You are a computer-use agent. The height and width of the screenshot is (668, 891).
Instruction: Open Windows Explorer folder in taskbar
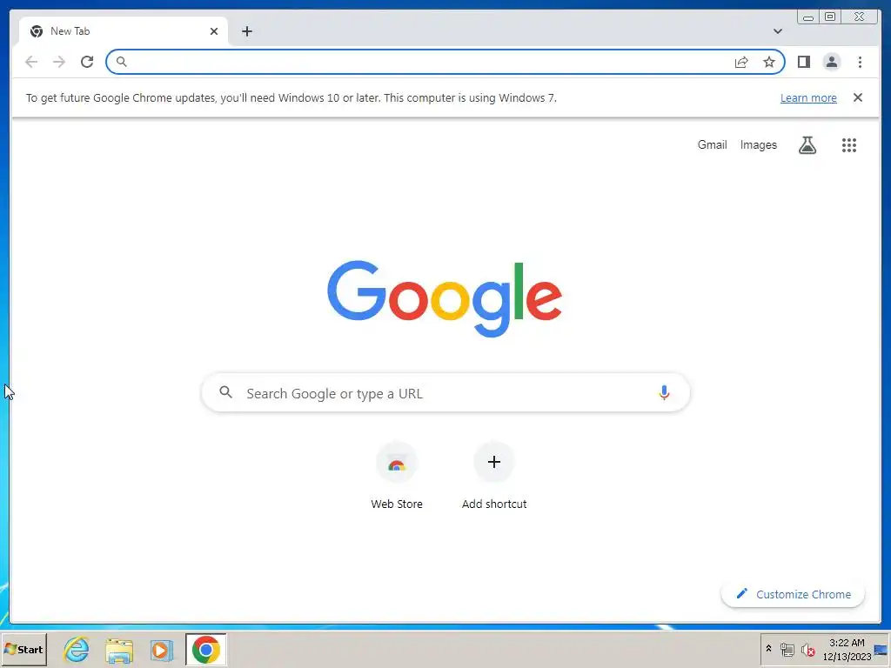coord(118,650)
